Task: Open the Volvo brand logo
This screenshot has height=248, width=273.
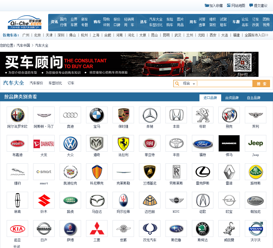Action: (x=256, y=229)
